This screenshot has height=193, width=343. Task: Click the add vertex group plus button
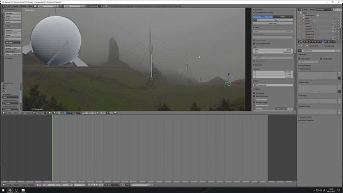[x=339, y=73]
